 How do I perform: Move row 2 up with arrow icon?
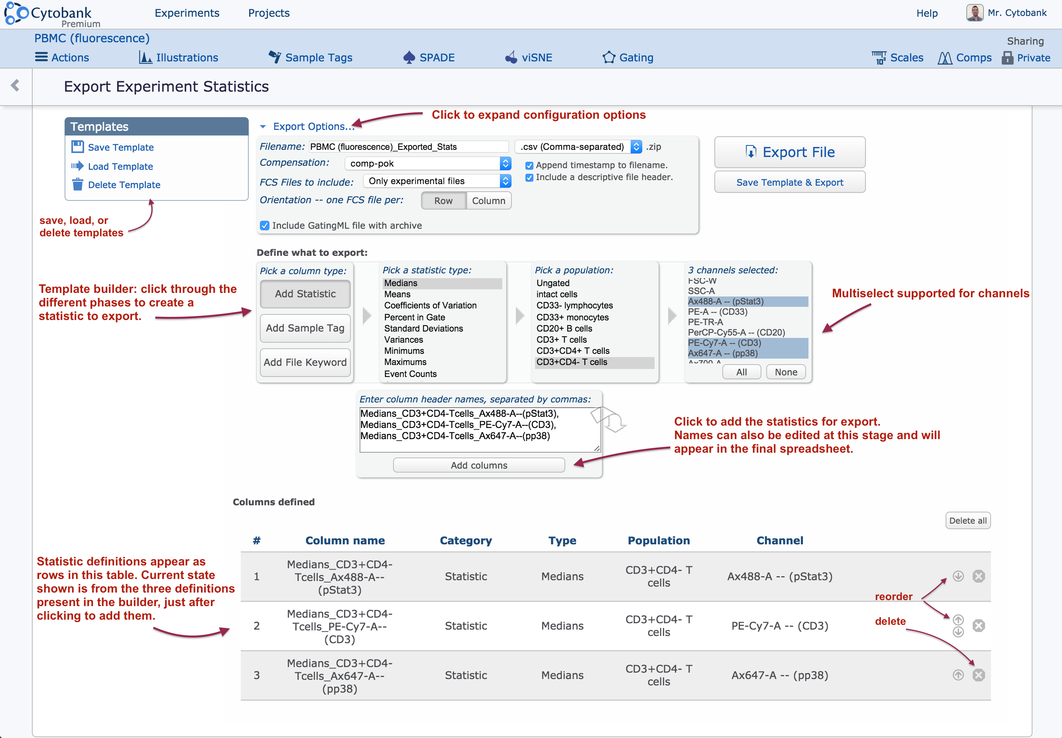[x=958, y=620]
